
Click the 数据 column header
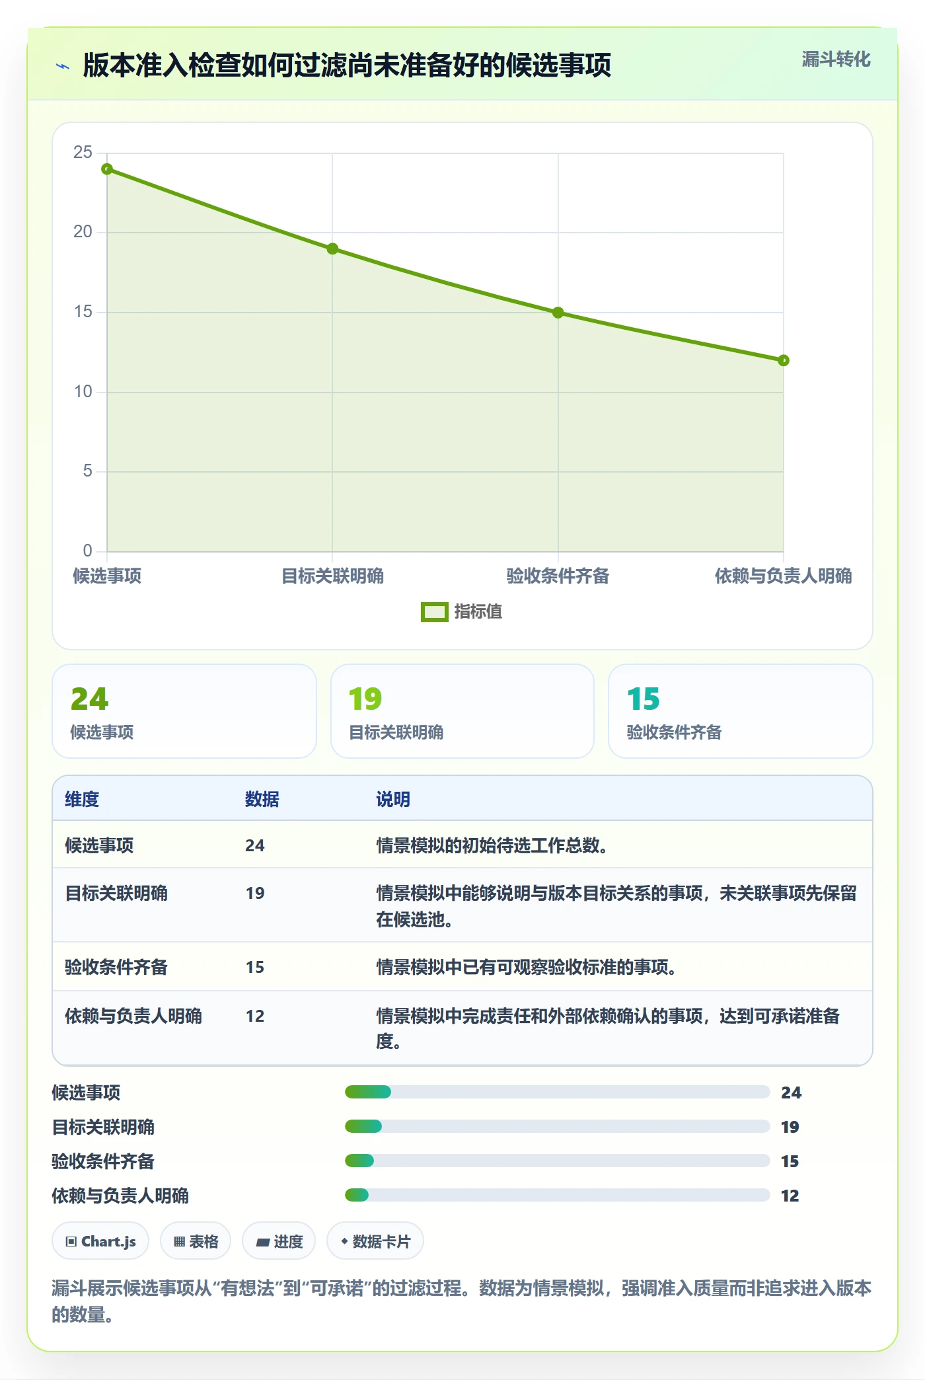click(x=262, y=799)
